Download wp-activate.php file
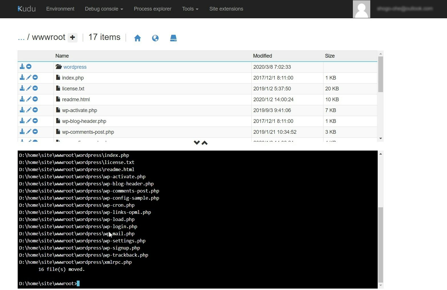Screen dimensions: 447x290 coord(22,110)
